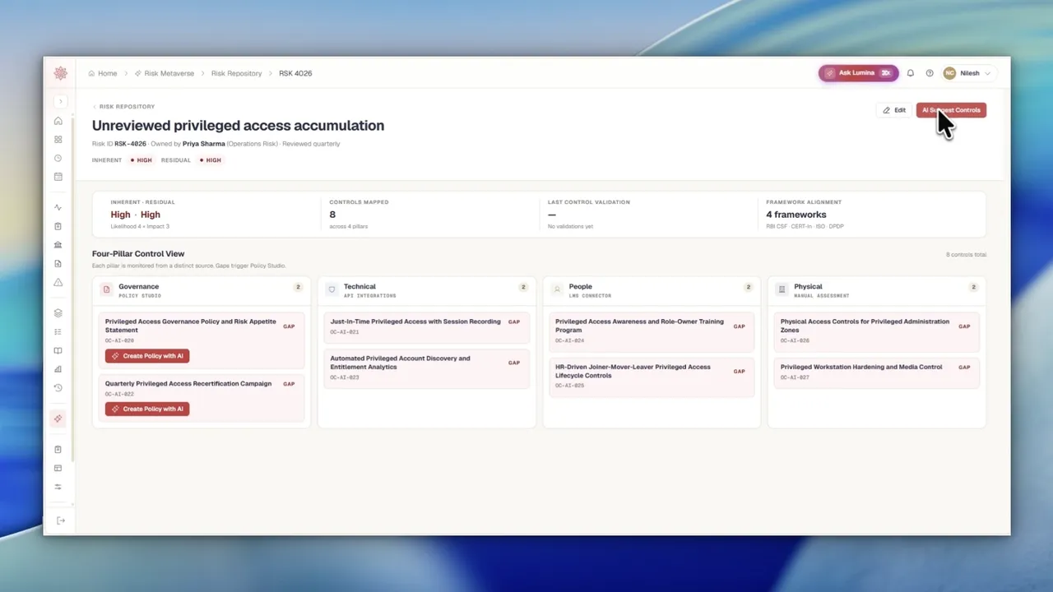Click the AI Suggest Controls button
Image resolution: width=1053 pixels, height=592 pixels.
point(951,110)
